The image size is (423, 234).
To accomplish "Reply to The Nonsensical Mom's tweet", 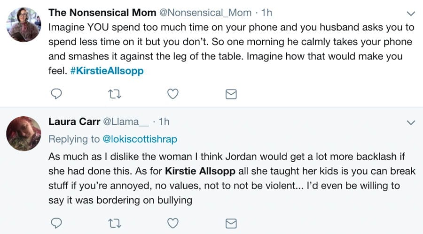I will 56,94.
